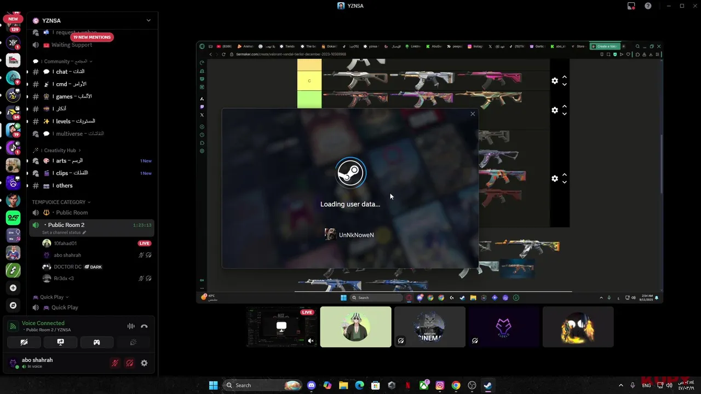Open the Waiting Support voice channel
The image size is (701, 394).
[x=91, y=45]
